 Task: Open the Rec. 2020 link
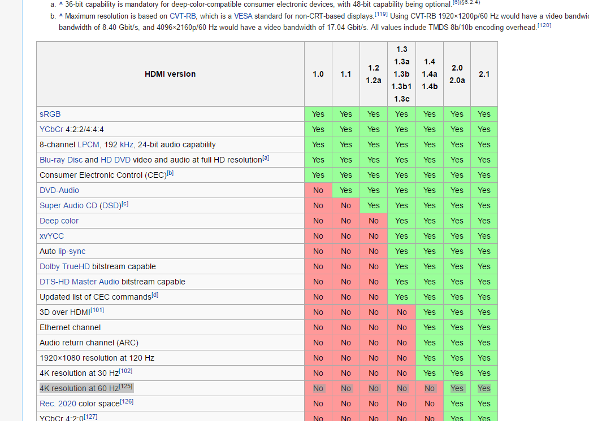coord(58,404)
